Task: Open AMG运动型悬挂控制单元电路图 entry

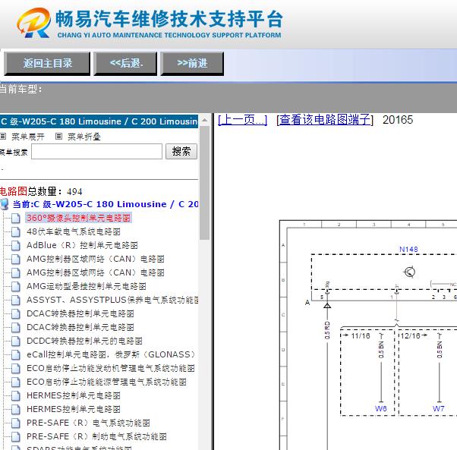Action: coord(87,286)
